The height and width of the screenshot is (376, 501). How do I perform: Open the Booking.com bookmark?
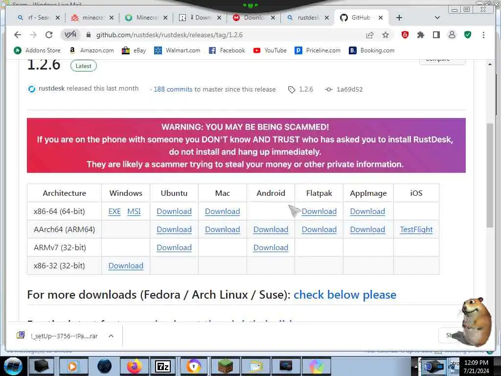pos(371,50)
